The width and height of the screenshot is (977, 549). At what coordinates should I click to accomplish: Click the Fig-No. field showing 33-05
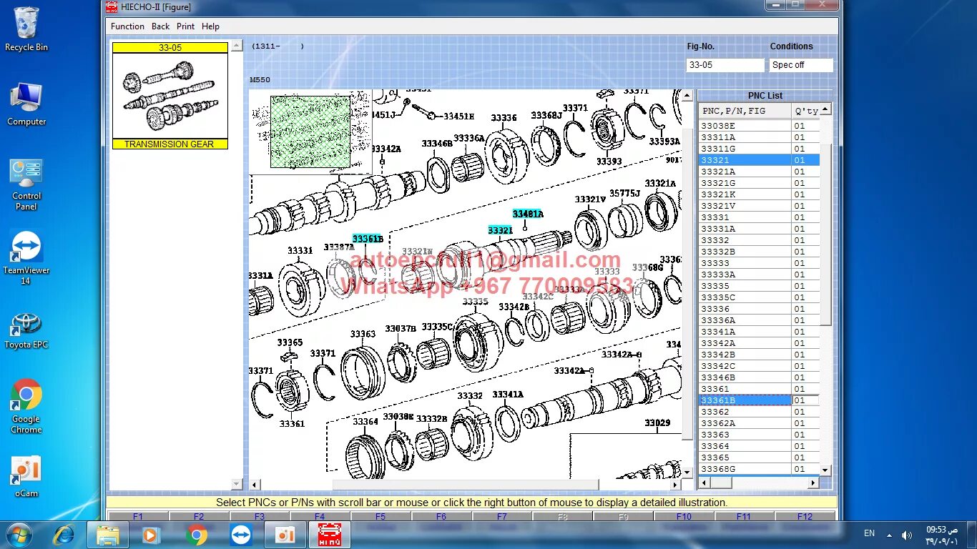pyautogui.click(x=725, y=65)
